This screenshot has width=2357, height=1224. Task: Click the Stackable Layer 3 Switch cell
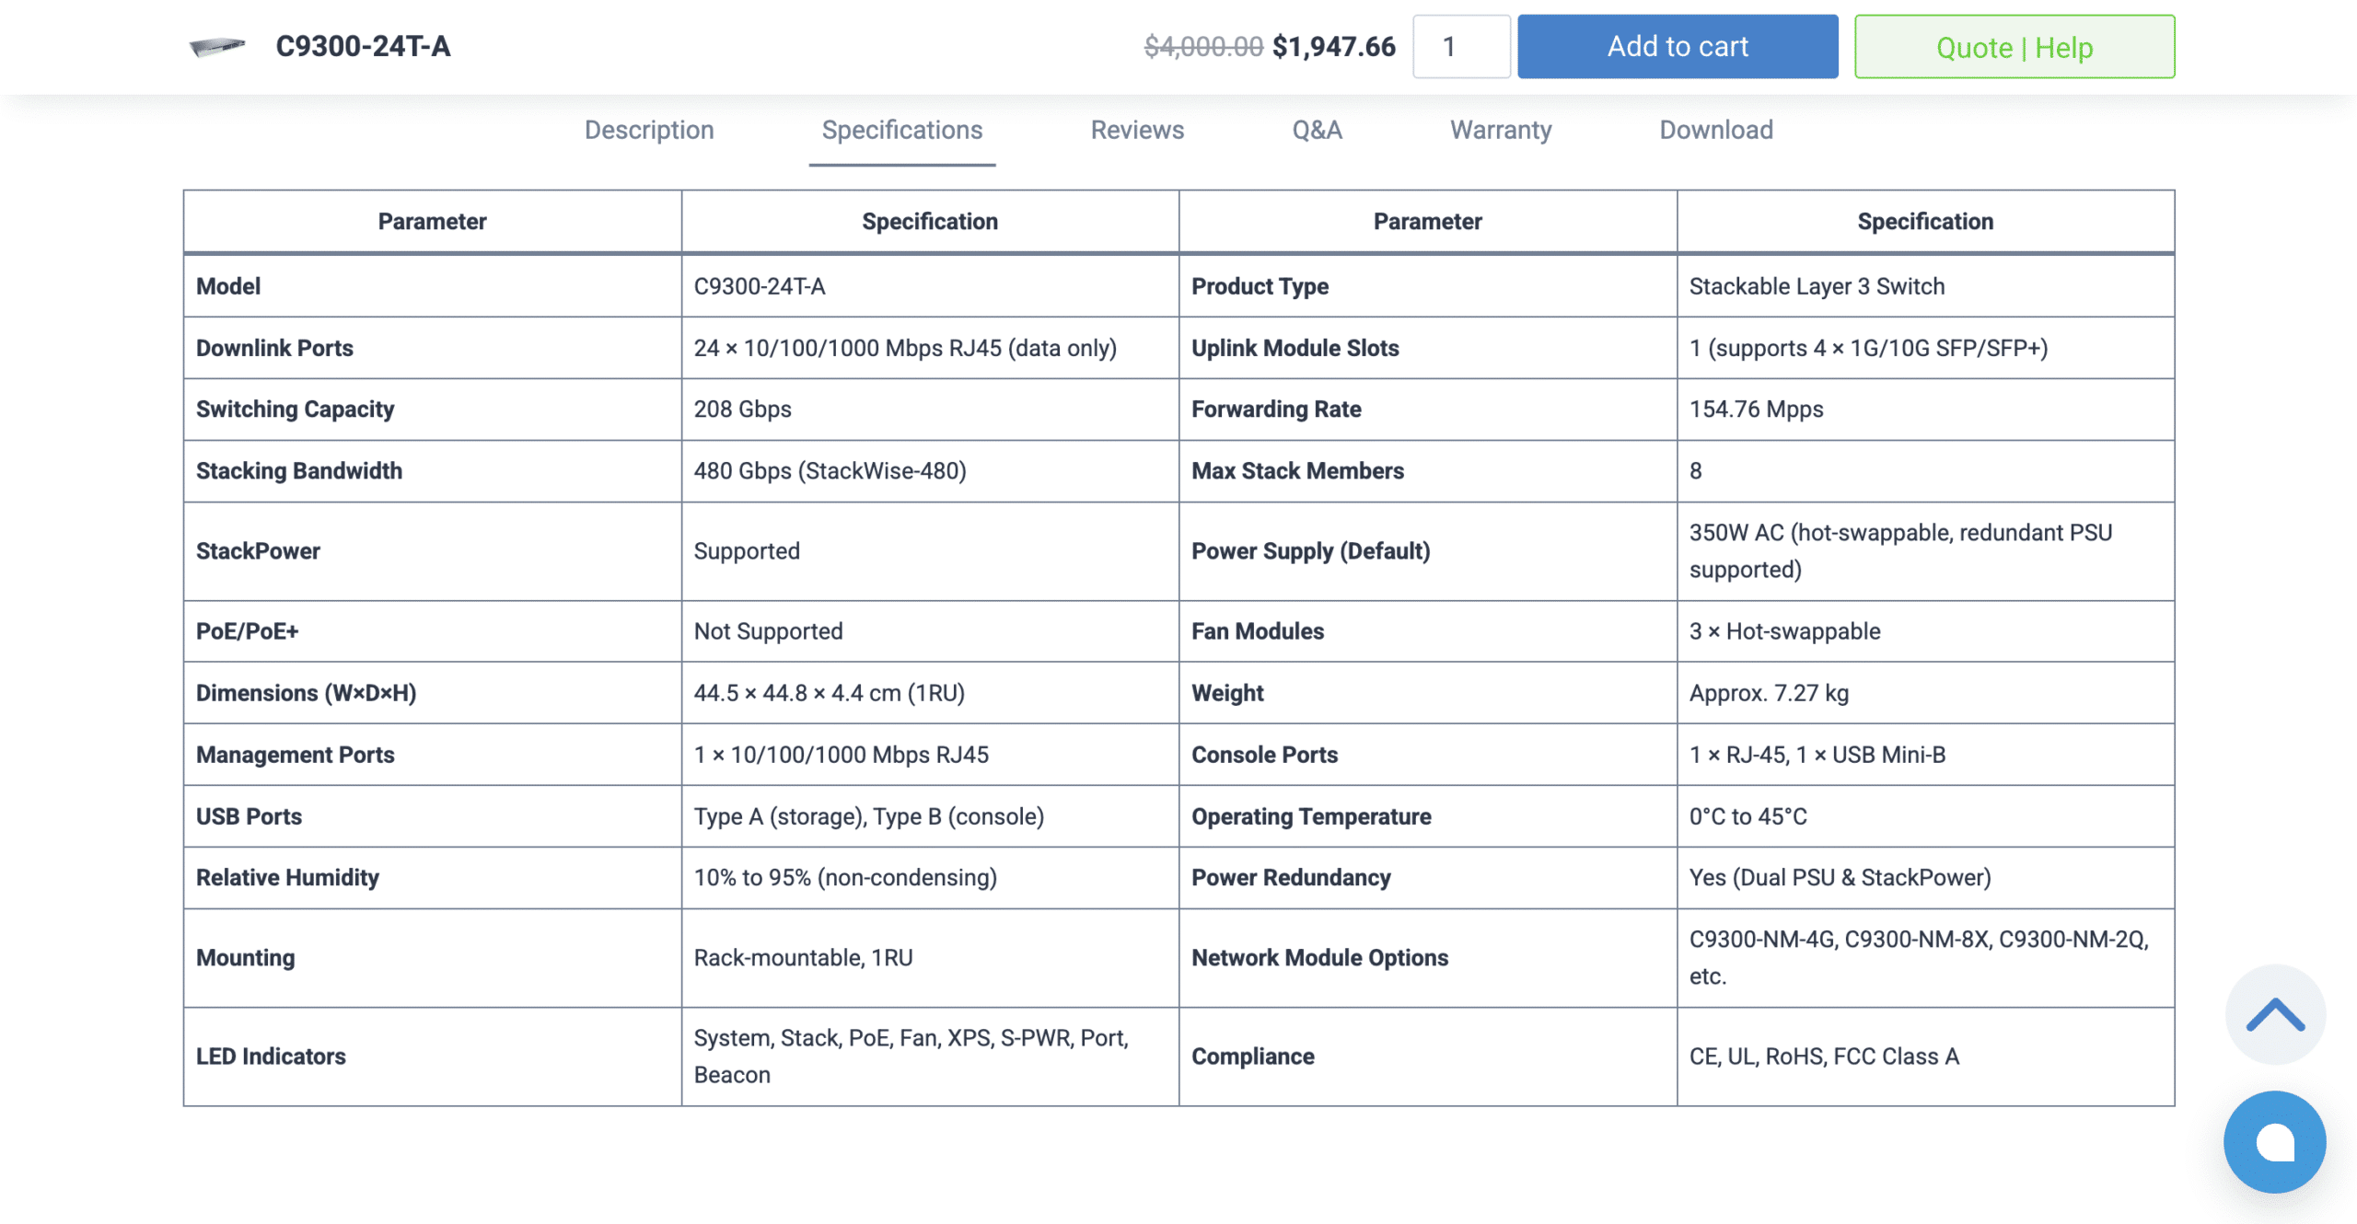[x=1817, y=286]
